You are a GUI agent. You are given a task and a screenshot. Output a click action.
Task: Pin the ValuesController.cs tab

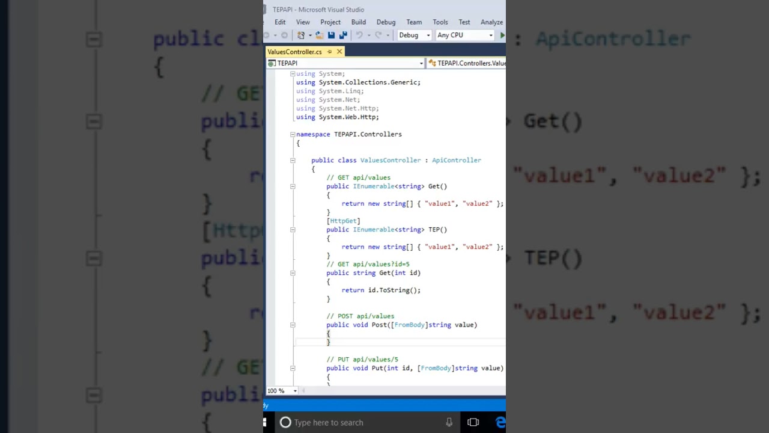pyautogui.click(x=329, y=52)
